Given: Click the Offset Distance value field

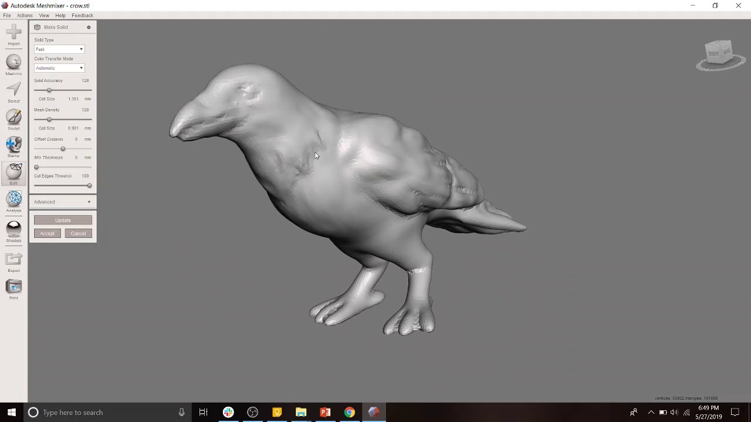Looking at the screenshot, I should [x=76, y=139].
